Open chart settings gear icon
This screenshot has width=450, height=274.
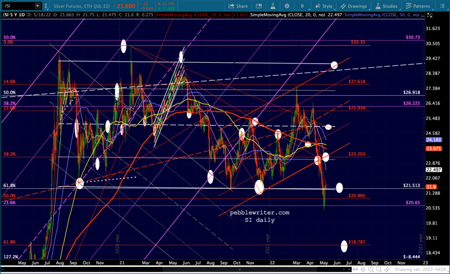287,6
